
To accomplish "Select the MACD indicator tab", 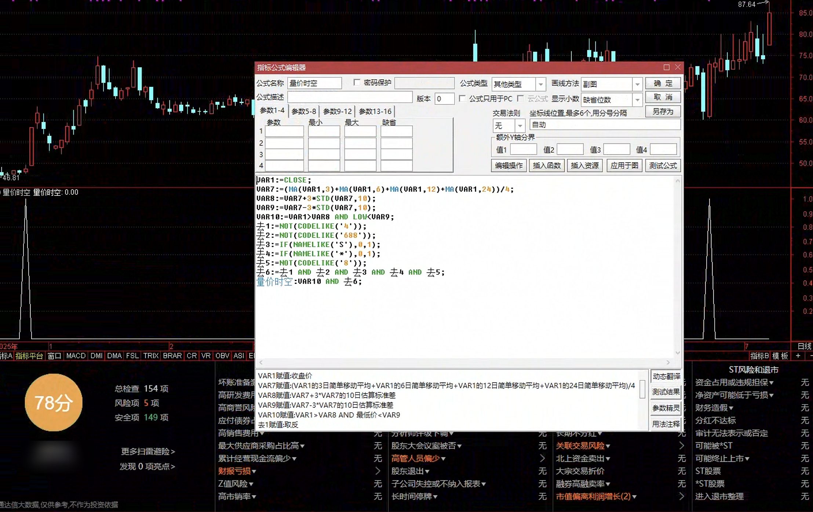I will [76, 356].
